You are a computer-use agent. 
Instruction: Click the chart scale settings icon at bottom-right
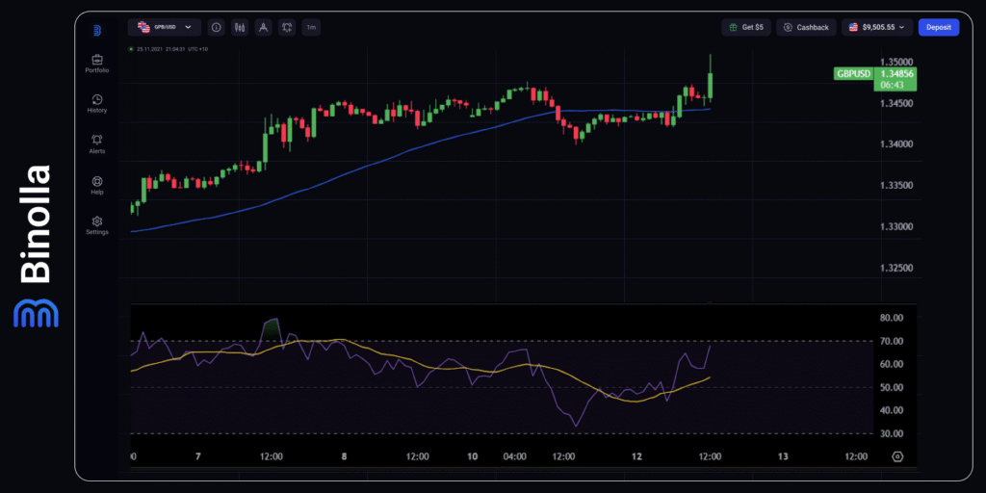pos(897,455)
